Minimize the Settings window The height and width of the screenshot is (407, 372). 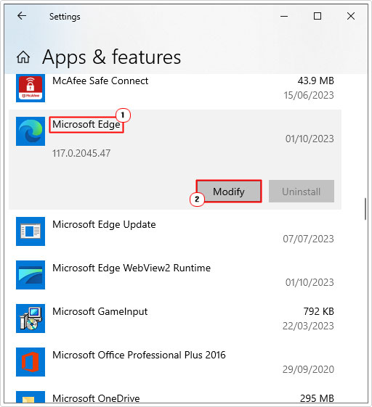pos(284,16)
